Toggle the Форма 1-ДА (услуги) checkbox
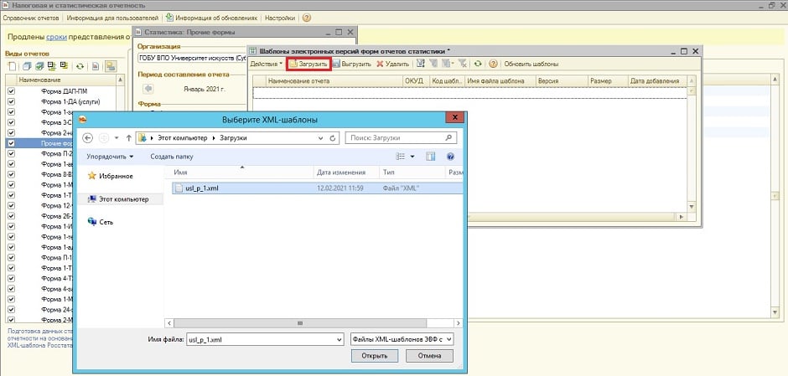Screen dimensions: 788x376 pos(11,100)
